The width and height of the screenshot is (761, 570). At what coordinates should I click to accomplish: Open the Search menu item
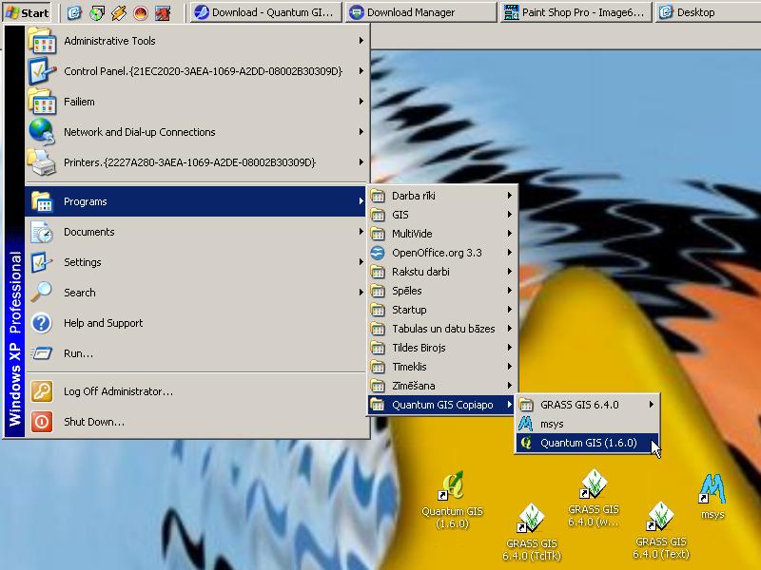pyautogui.click(x=197, y=293)
